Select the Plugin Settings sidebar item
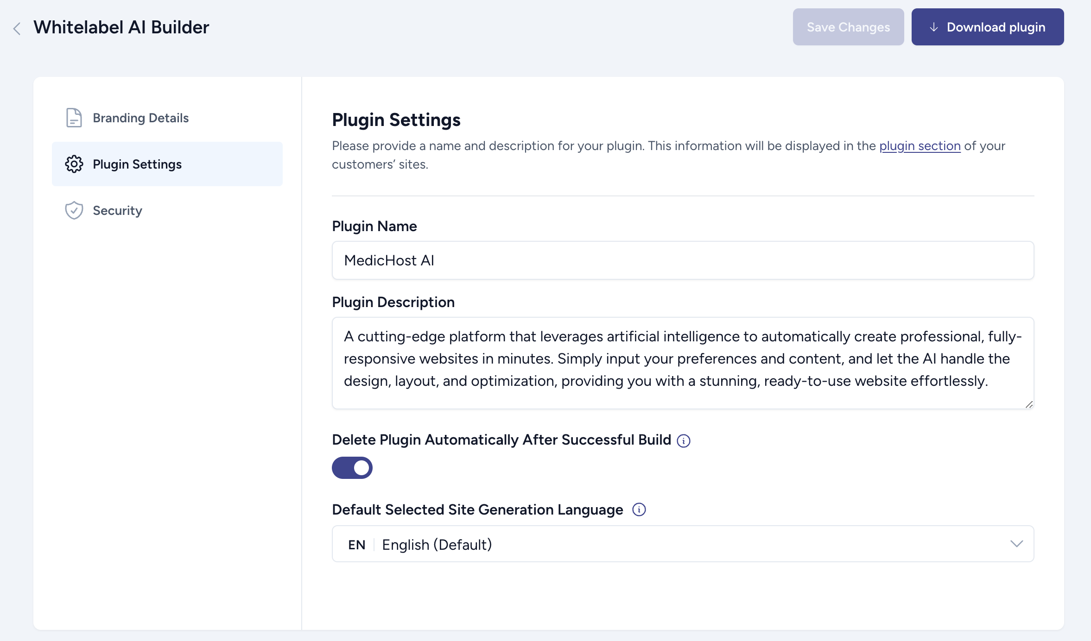Viewport: 1091px width, 641px height. (x=167, y=164)
